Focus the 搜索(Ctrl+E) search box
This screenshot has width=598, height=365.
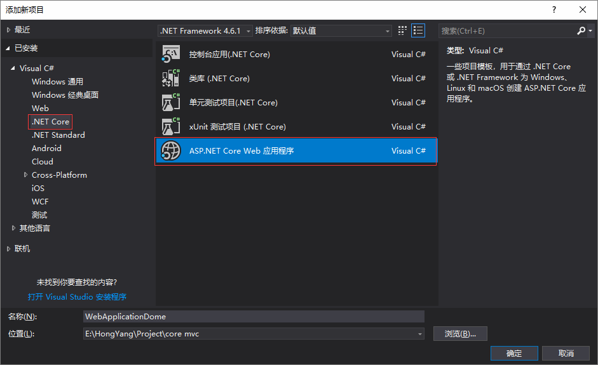pos(507,30)
